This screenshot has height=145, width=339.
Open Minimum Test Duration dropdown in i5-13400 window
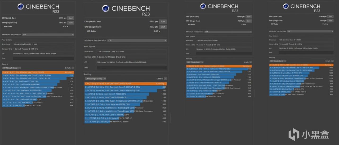(229, 32)
